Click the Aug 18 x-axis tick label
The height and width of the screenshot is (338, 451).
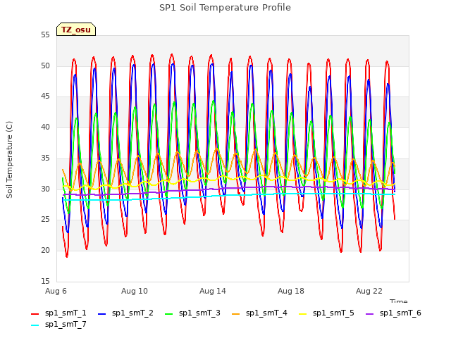(x=291, y=291)
